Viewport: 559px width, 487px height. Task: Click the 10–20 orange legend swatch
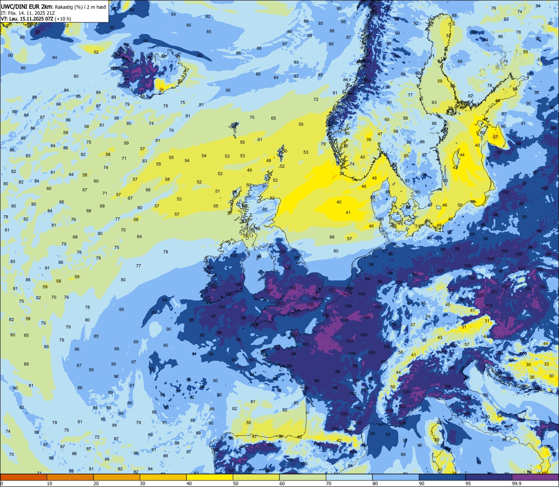70,477
